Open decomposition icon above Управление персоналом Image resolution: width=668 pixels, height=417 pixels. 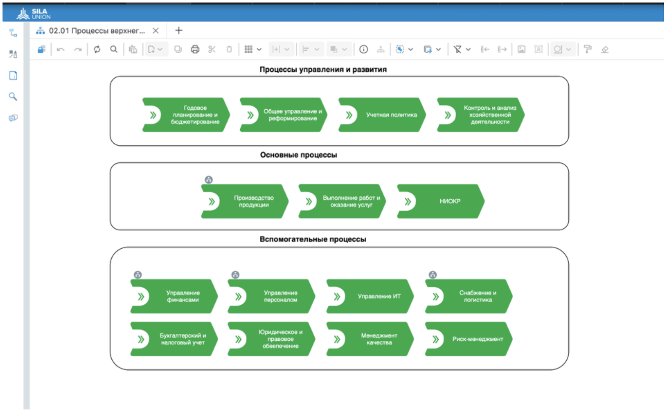[x=235, y=275]
